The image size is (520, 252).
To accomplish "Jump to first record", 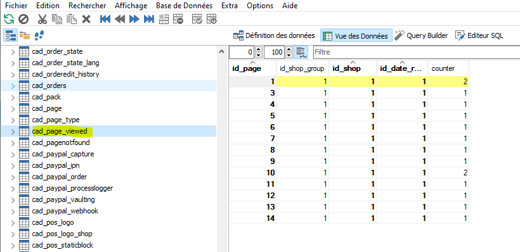I will click(105, 19).
